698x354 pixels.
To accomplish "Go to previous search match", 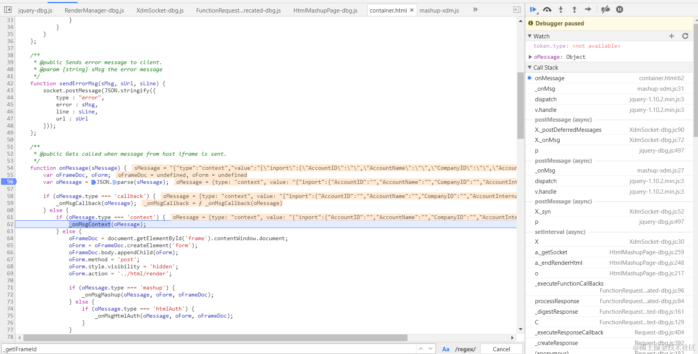I will pos(421,349).
